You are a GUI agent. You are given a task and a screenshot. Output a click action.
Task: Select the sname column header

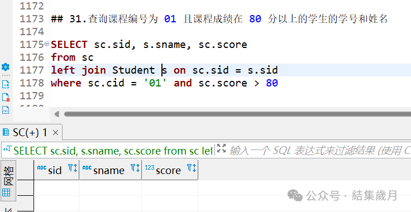point(110,170)
